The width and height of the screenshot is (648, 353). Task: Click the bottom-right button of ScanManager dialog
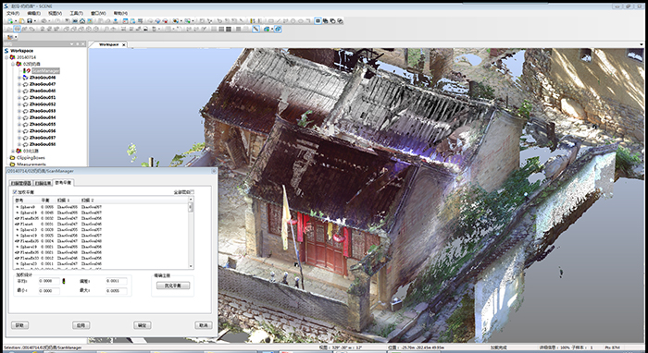204,325
